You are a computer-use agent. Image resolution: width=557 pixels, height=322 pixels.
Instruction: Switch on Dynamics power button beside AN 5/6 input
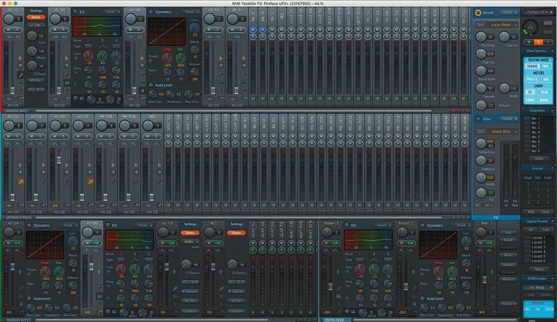click(x=150, y=12)
